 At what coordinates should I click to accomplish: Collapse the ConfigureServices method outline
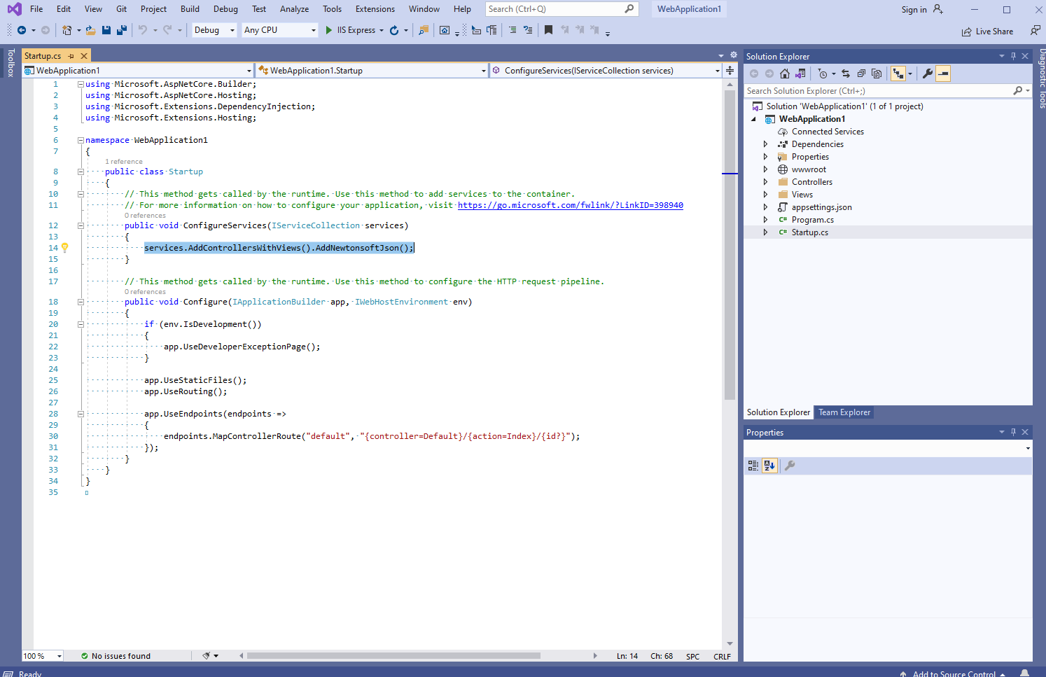pos(81,225)
